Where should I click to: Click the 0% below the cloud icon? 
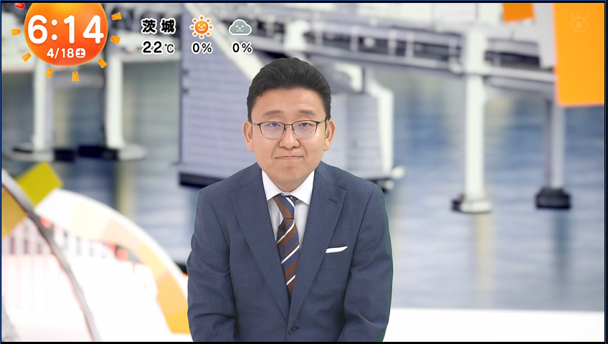[242, 48]
